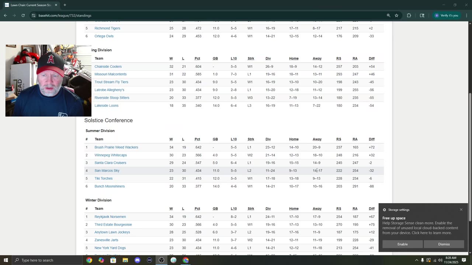
Task: Open the taskbar clock showing 8:28 AM
Action: (451, 260)
